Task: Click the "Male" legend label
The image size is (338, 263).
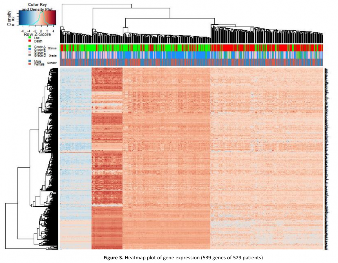Action: click(x=37, y=61)
